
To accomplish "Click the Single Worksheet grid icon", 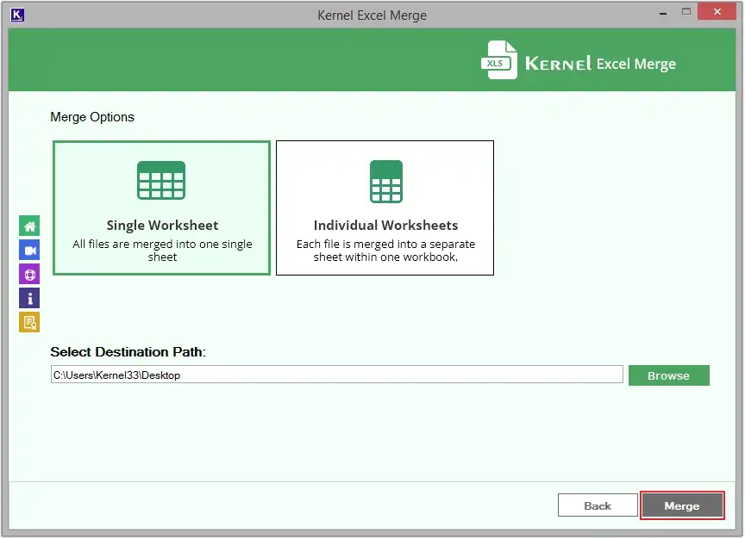I will pyautogui.click(x=161, y=180).
